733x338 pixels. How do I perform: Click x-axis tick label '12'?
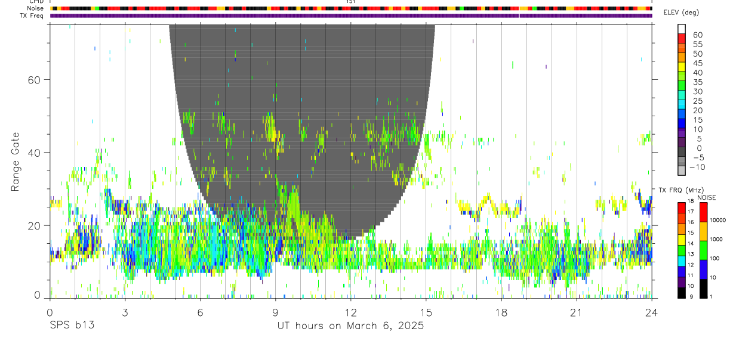[x=350, y=312]
